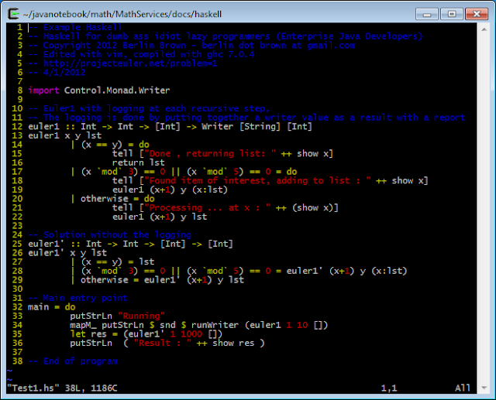Click line number 17 in gutter
496x400 pixels.
pyautogui.click(x=17, y=172)
